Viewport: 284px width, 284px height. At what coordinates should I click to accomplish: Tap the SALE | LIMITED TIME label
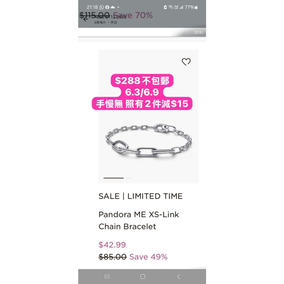141,196
